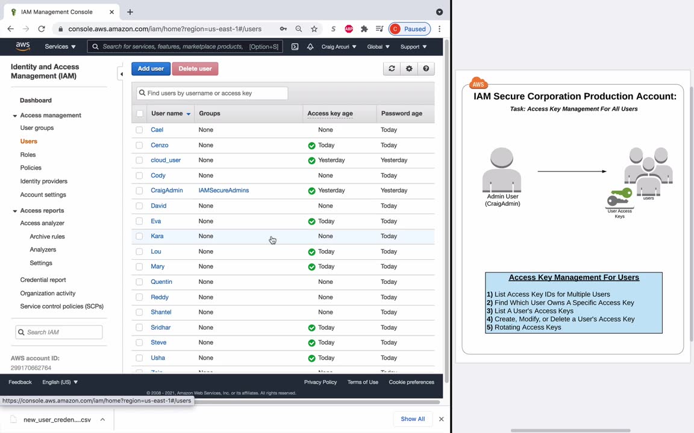Open the help question mark icon
The image size is (694, 433).
(426, 69)
